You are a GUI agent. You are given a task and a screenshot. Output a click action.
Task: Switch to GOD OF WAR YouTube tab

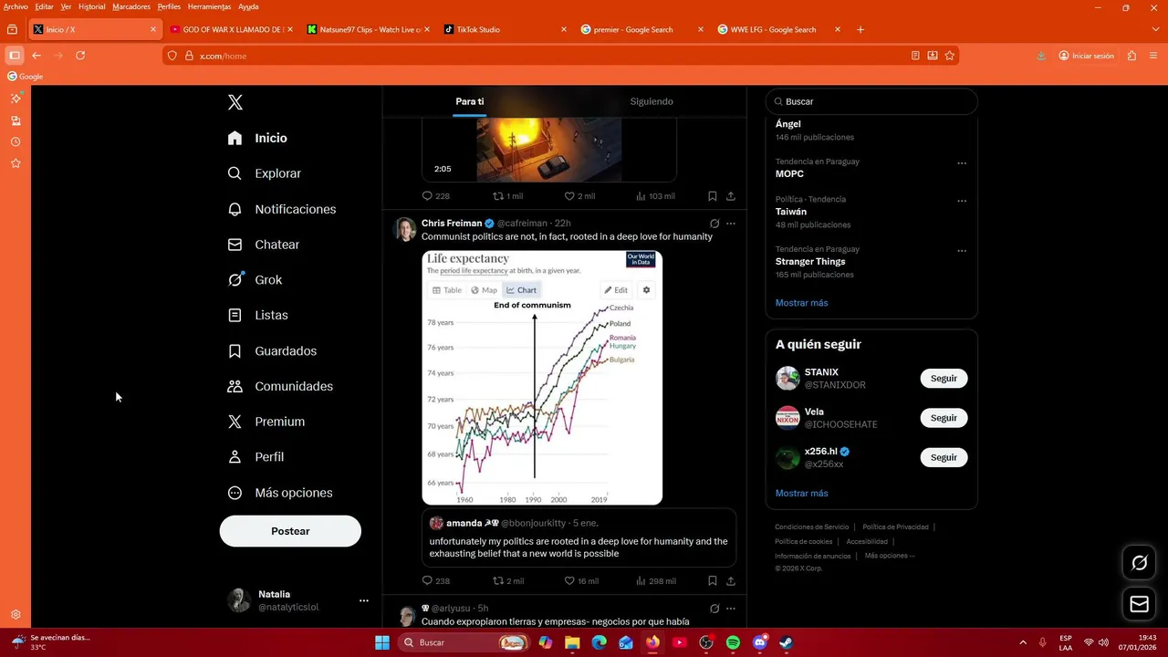[x=230, y=30]
